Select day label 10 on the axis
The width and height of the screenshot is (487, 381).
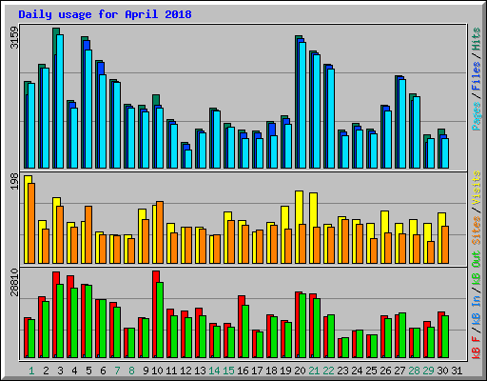click(x=157, y=371)
